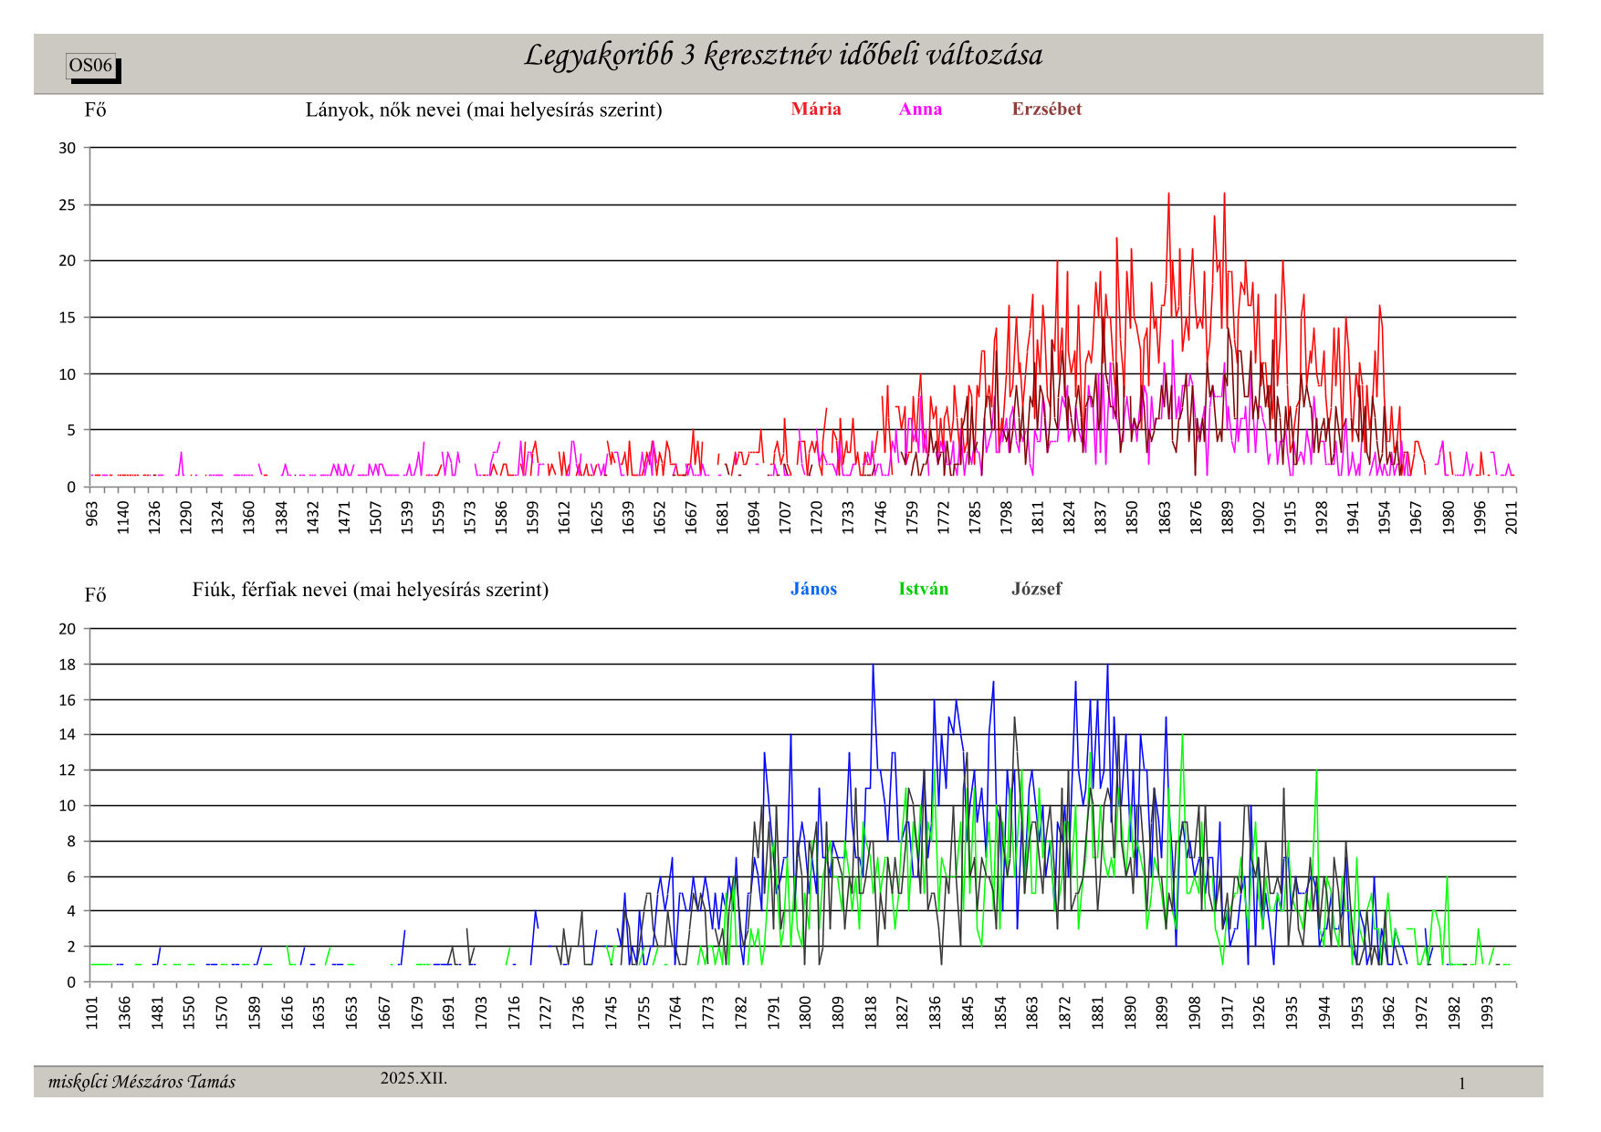Click the József legend label

1036,589
